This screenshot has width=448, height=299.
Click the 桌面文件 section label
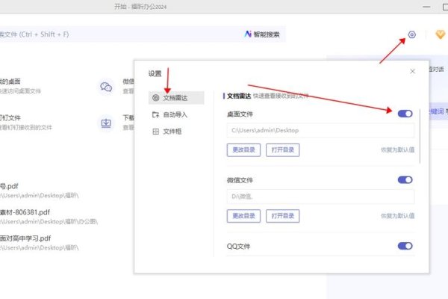click(x=240, y=114)
